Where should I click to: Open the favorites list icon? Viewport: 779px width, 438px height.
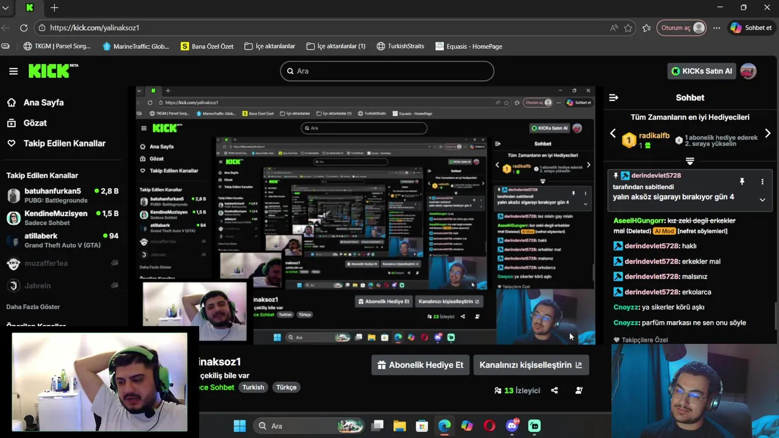point(646,28)
